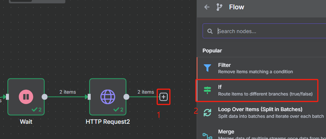Click the back arrow in Flow panel
This screenshot has height=139, width=326.
[x=207, y=7]
